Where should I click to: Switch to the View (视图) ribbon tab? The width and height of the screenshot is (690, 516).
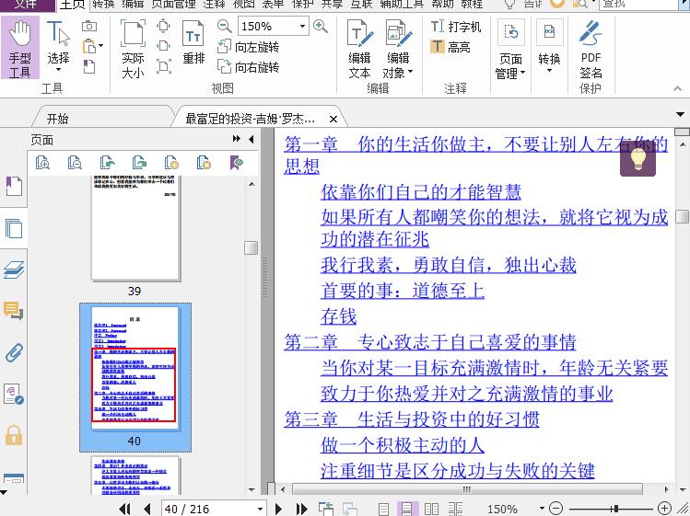(243, 5)
